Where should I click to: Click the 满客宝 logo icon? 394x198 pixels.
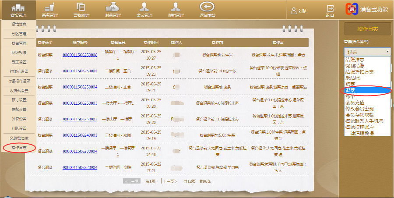click(352, 10)
